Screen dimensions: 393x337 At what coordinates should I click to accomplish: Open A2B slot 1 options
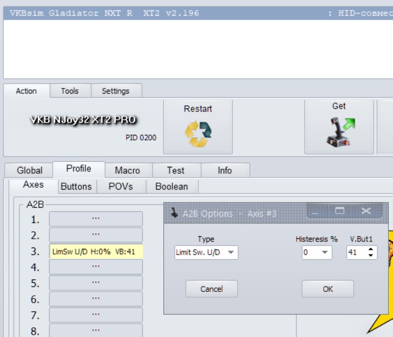click(96, 219)
